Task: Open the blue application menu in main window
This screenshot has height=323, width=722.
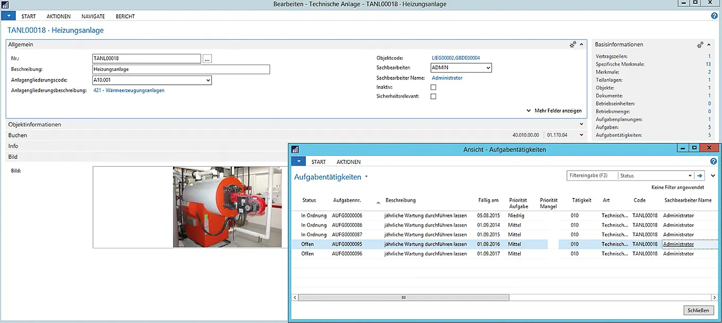Action: click(8, 16)
